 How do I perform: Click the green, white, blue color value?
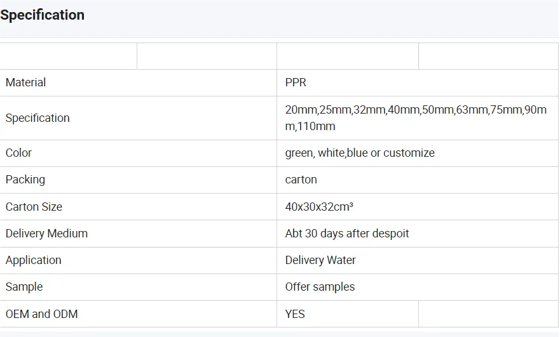click(360, 153)
